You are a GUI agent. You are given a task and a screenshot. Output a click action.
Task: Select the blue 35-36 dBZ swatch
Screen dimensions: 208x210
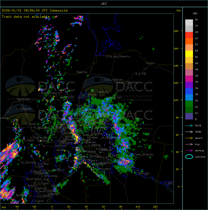(x=189, y=91)
